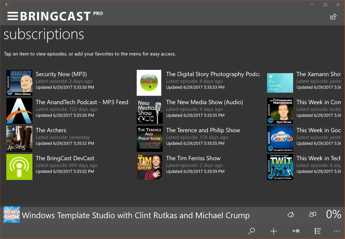Viewport: 345px width, 239px height.
Task: Open BringCast DevCast green icon thumbnail
Action: (x=19, y=167)
